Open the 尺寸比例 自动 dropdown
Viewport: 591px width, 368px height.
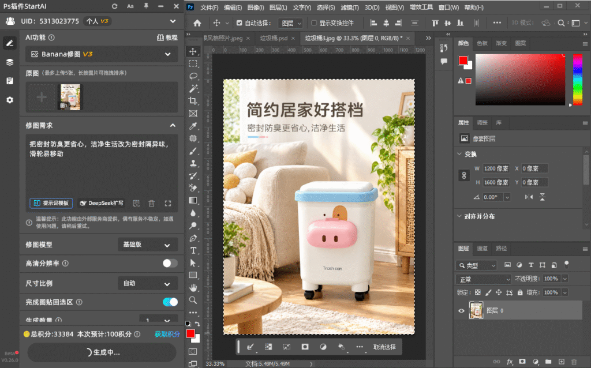point(147,283)
